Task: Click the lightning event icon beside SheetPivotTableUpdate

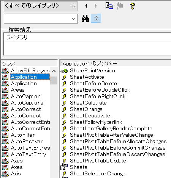Action: pyautogui.click(x=64, y=161)
